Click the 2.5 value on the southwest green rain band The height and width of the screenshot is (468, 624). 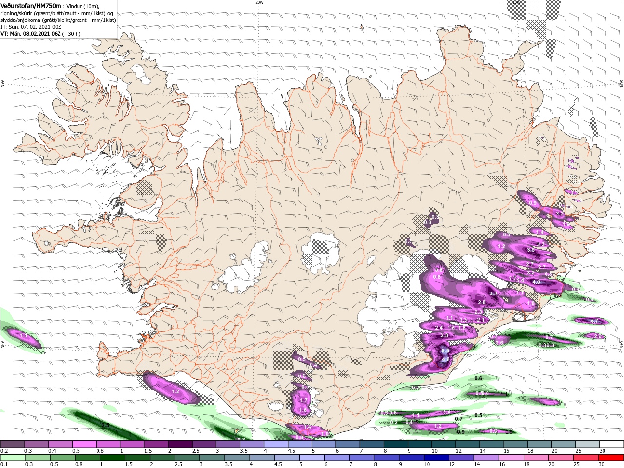(105, 425)
